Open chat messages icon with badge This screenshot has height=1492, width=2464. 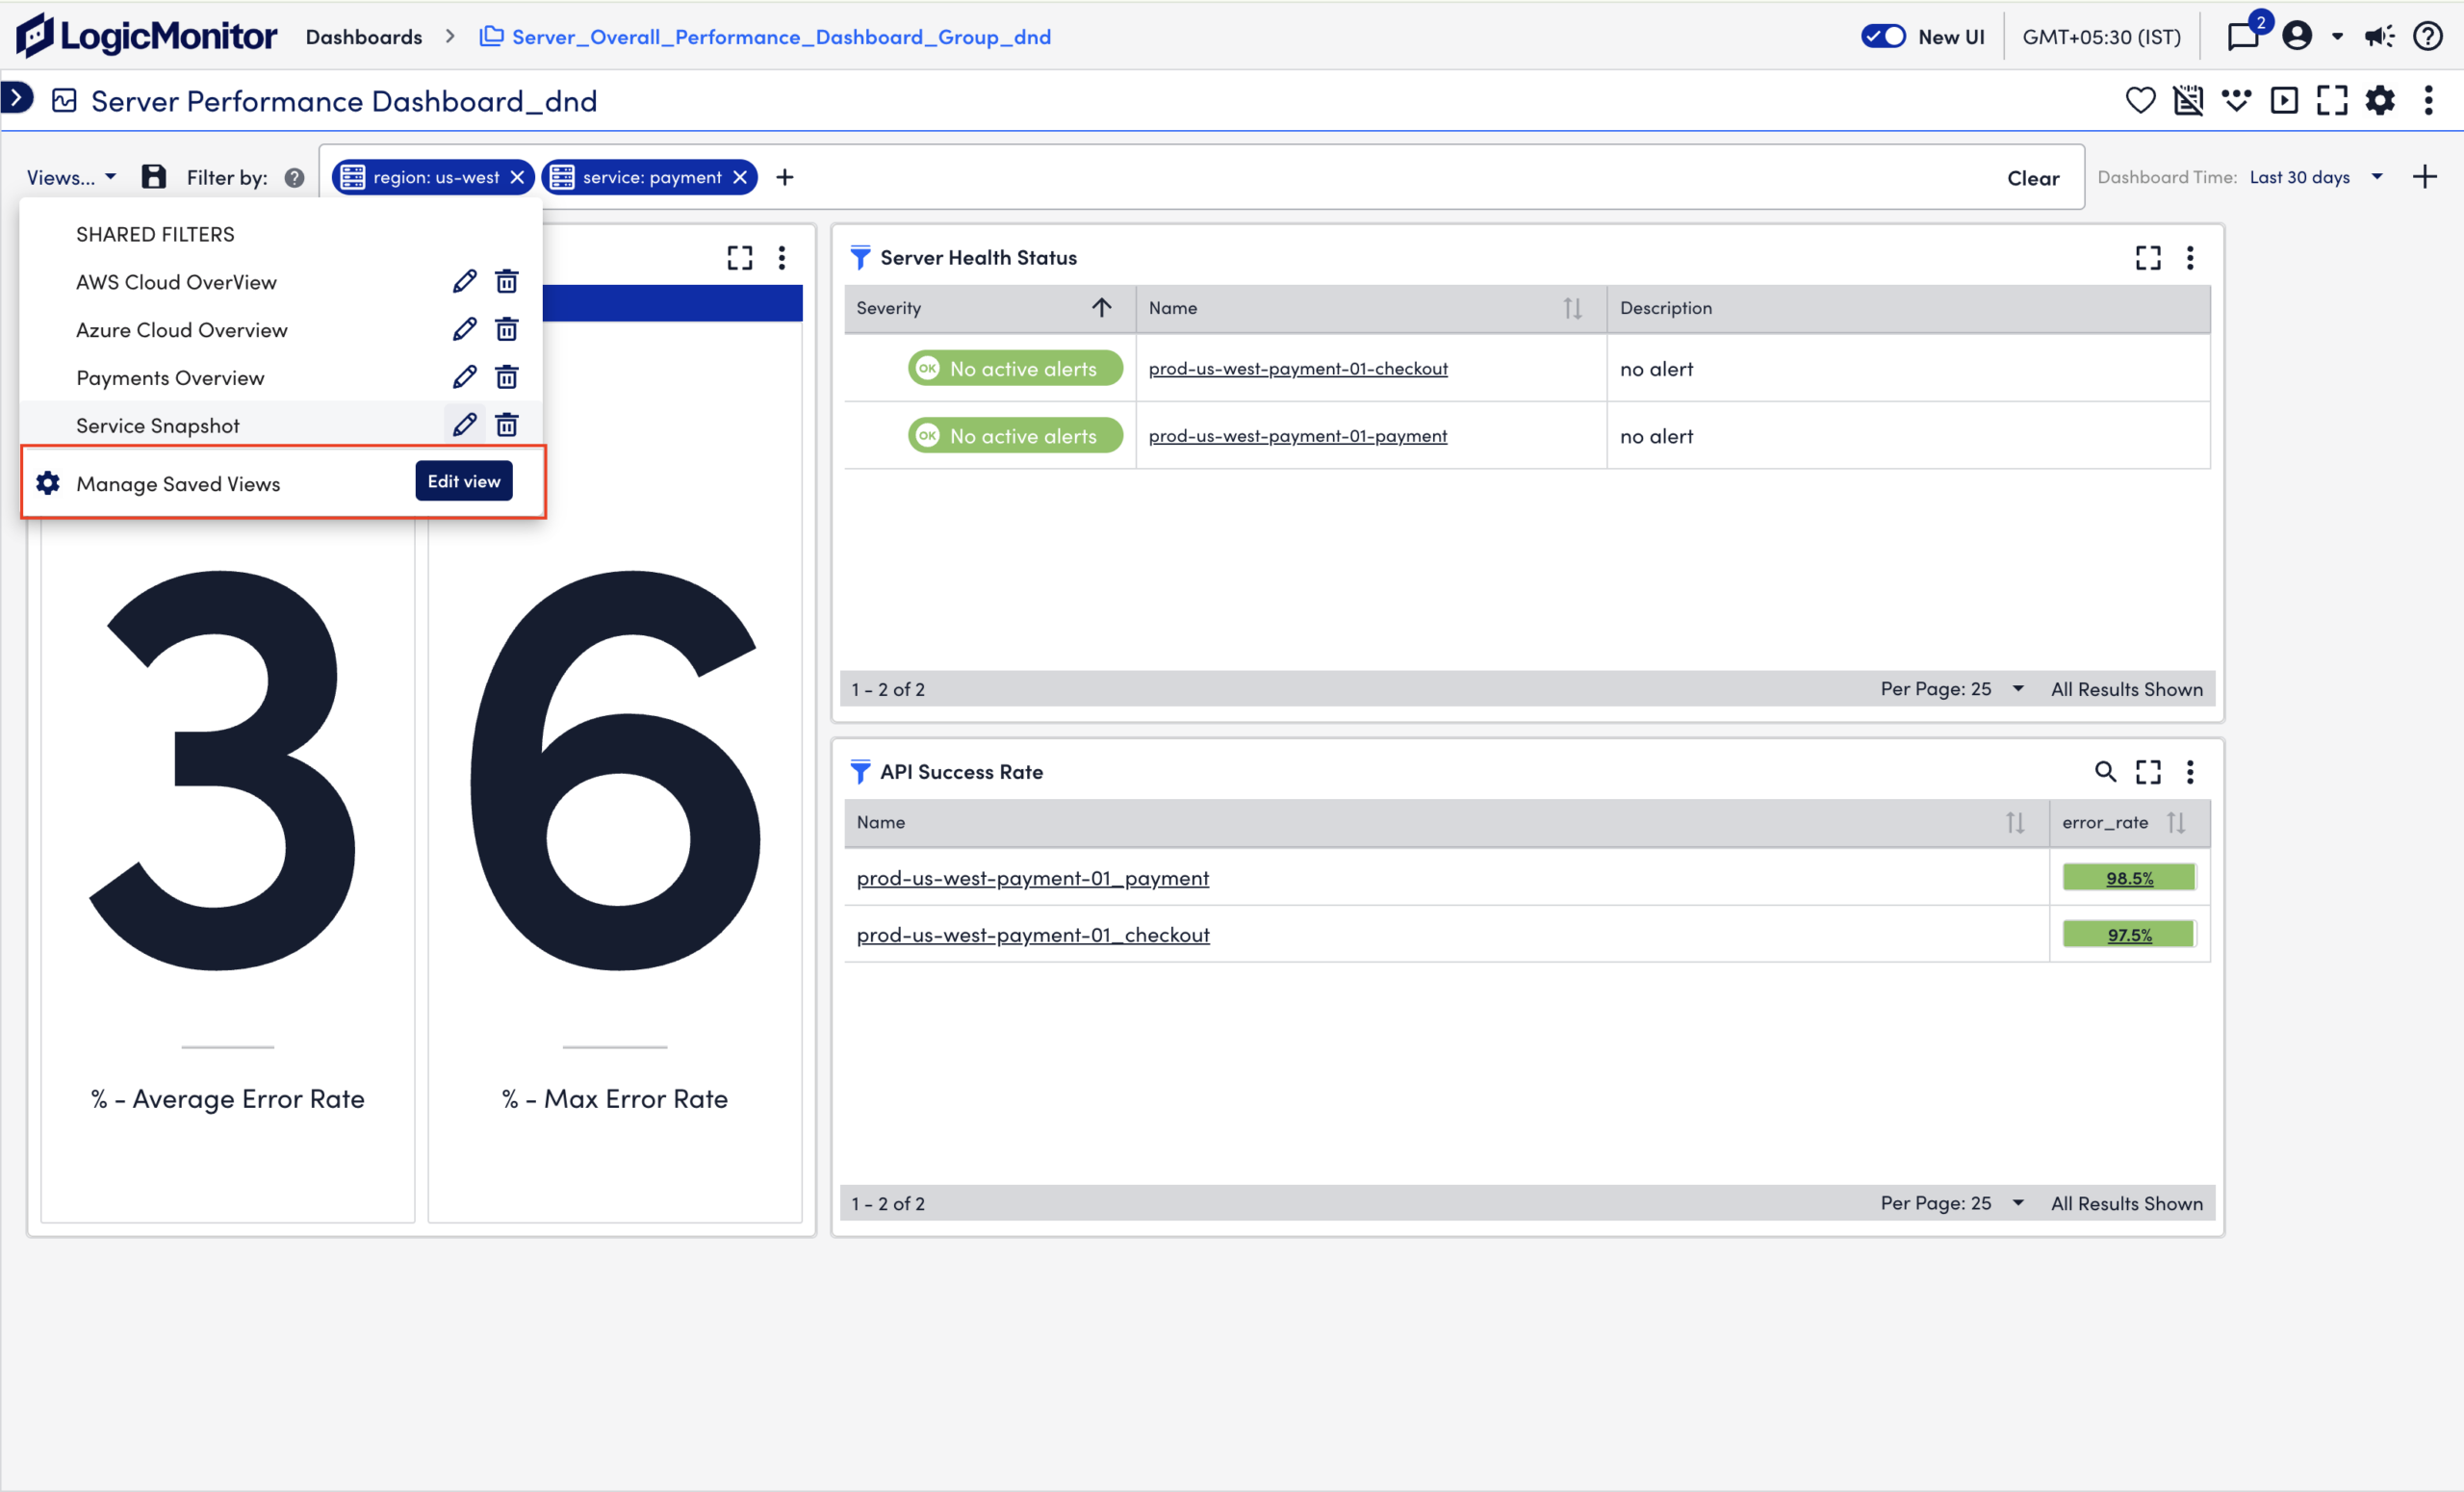click(2245, 36)
